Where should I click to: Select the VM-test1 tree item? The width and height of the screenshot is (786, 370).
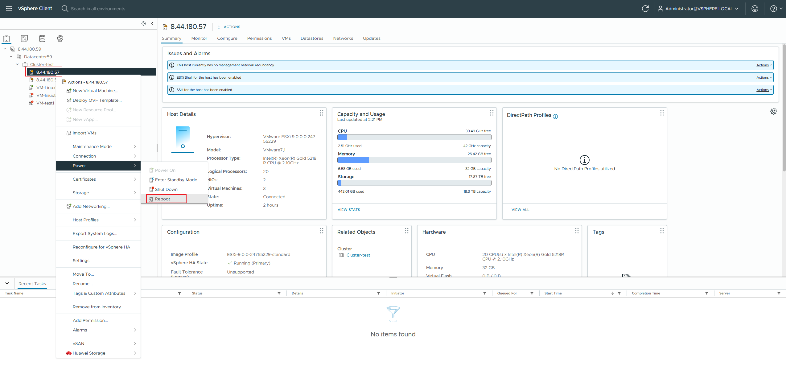(45, 103)
